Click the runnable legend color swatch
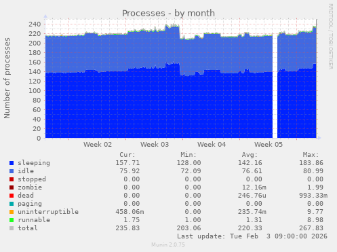The image size is (337, 252). click(12, 220)
